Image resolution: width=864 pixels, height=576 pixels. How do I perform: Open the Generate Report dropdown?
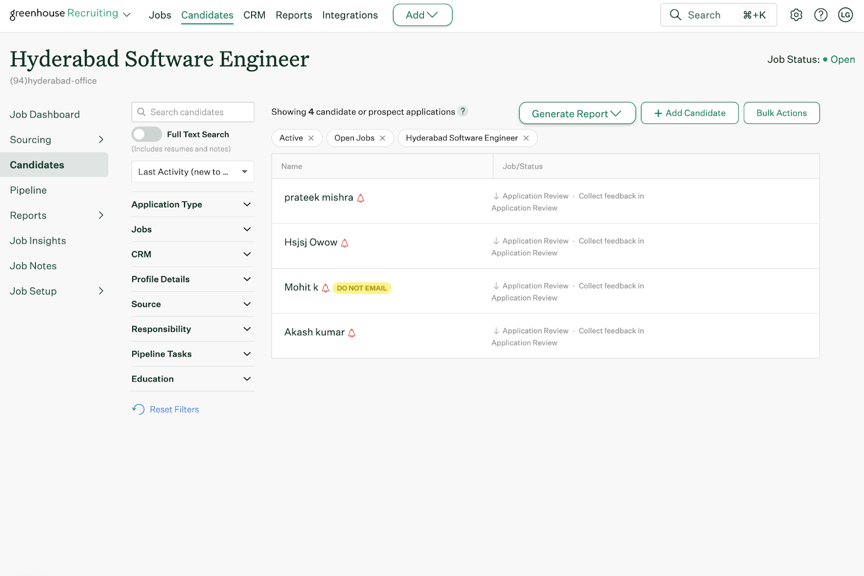[x=577, y=113]
